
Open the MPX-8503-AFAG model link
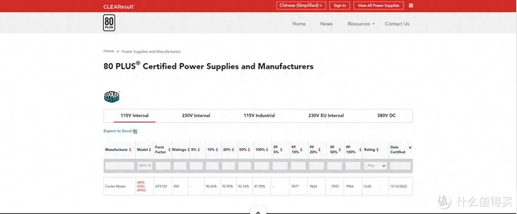(x=141, y=186)
